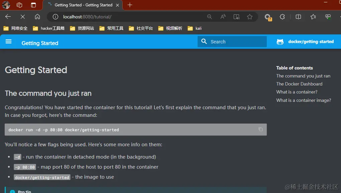The width and height of the screenshot is (341, 193).
Task: Click the search magnifier icon
Action: 204,41
